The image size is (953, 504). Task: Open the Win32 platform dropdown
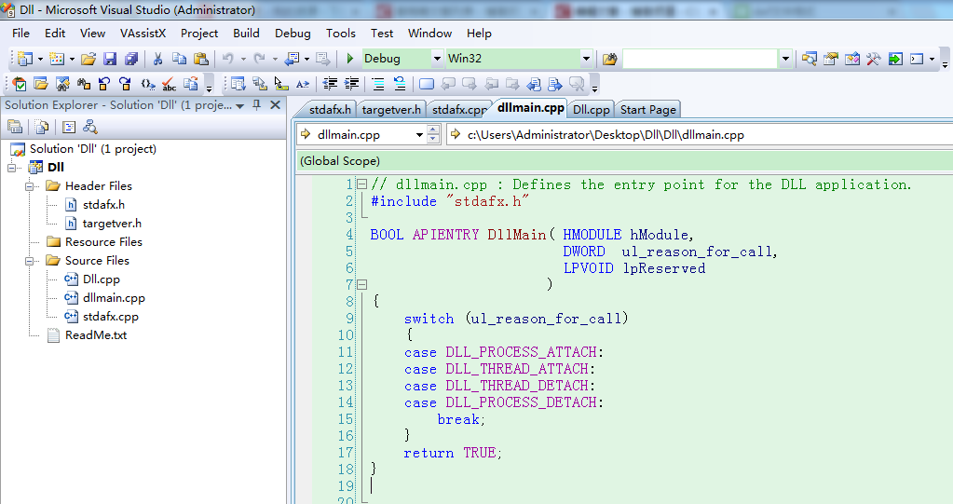point(586,59)
